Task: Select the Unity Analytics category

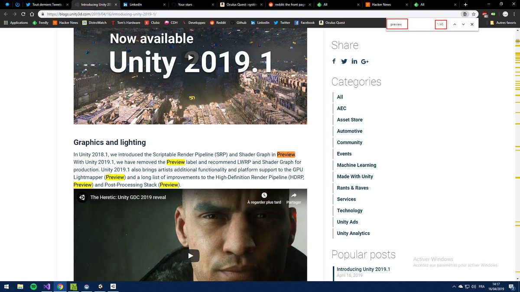Action: point(354,233)
